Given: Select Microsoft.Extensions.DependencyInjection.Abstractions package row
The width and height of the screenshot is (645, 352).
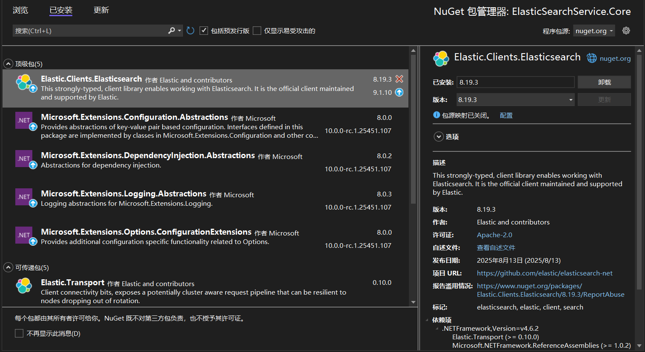Looking at the screenshot, I should (x=205, y=165).
